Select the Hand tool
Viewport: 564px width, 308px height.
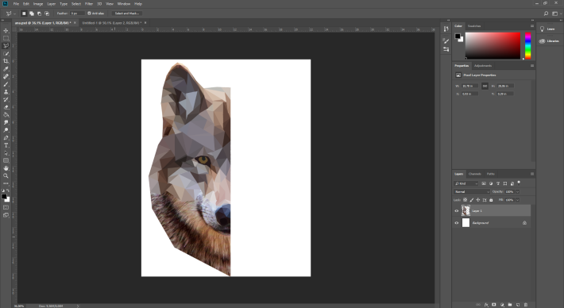pyautogui.click(x=6, y=168)
